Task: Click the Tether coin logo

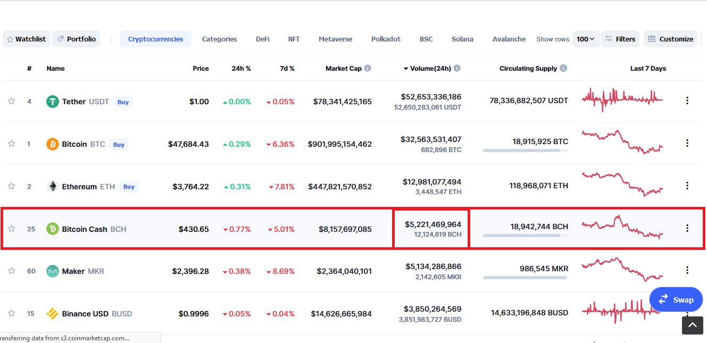Action: pyautogui.click(x=53, y=102)
